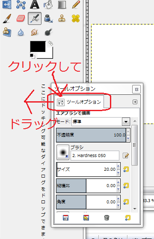Reset 縦横比 to brush default
The image size is (154, 239).
point(126,185)
